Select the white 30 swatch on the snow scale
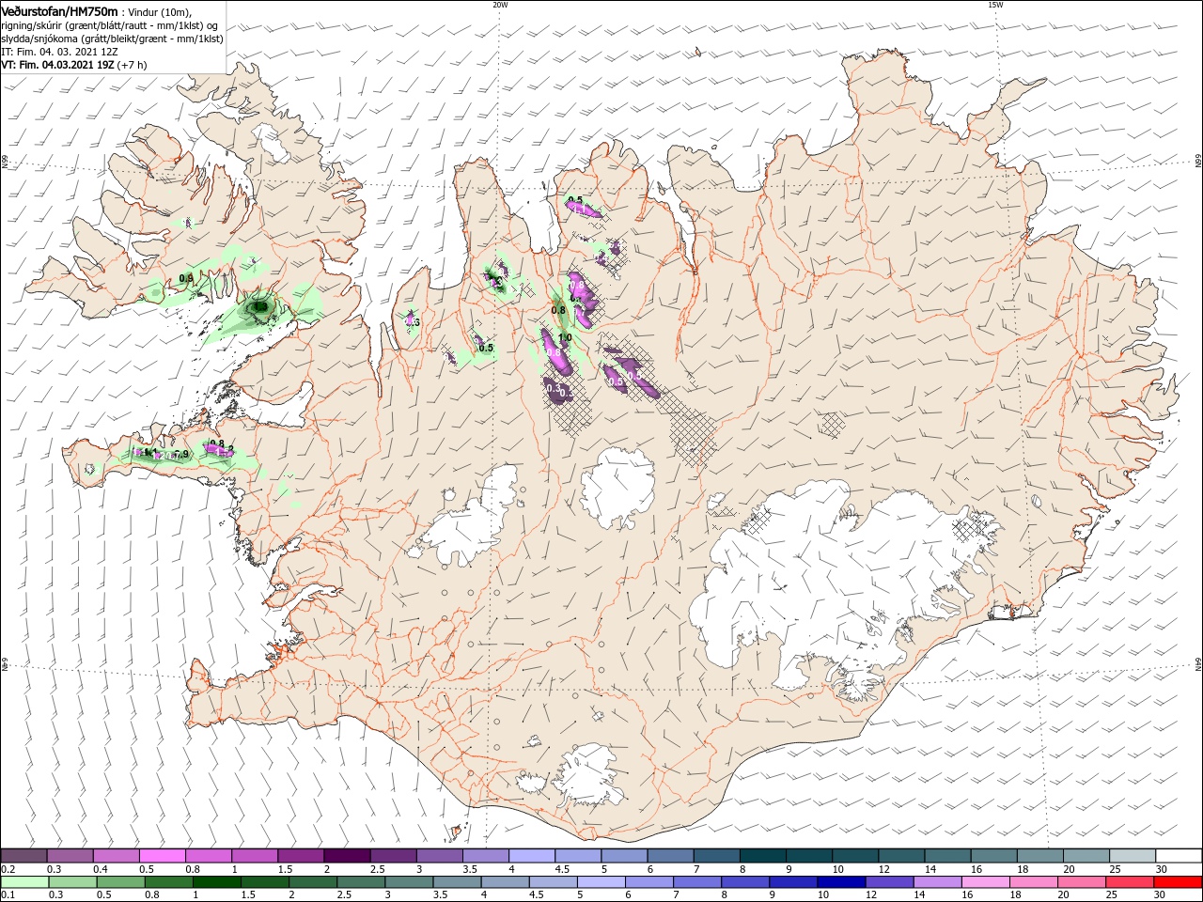Viewport: 1203px width, 902px height. point(1180,856)
